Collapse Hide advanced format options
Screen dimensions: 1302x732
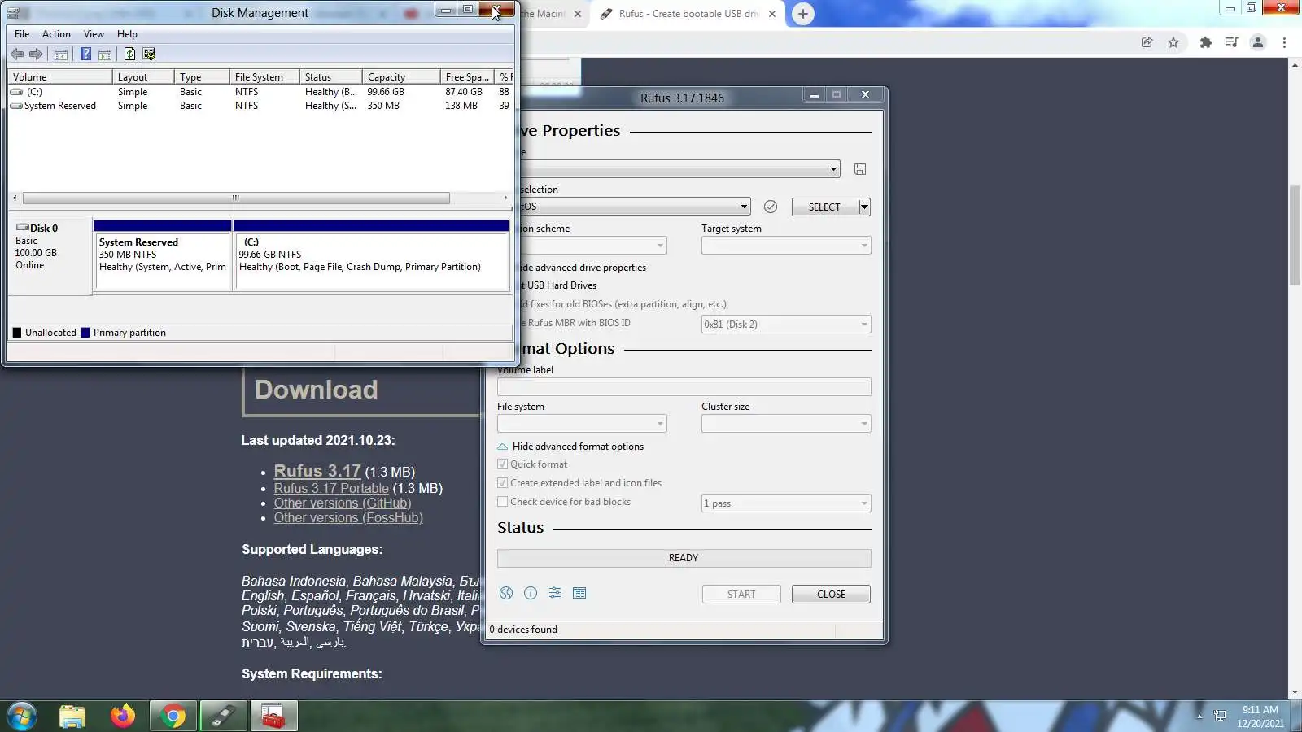point(570,447)
